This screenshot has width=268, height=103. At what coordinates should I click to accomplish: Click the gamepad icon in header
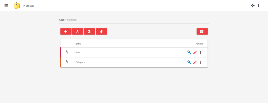click(x=253, y=5)
